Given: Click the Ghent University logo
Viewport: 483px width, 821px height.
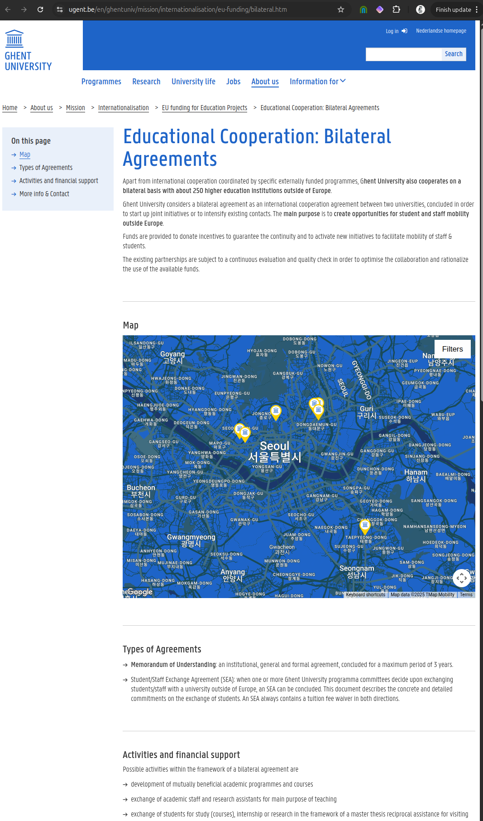Looking at the screenshot, I should (28, 50).
